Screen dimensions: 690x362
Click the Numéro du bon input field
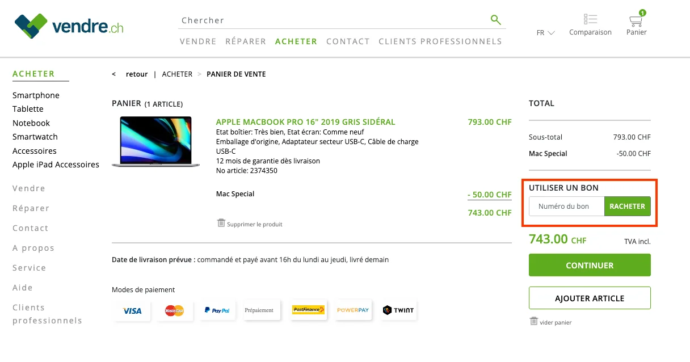coord(566,206)
